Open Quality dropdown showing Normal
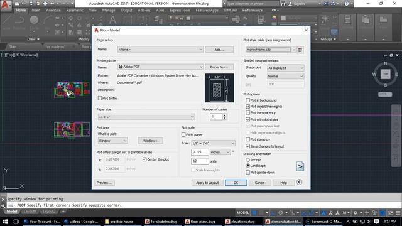The width and height of the screenshot is (402, 226). pyautogui.click(x=285, y=76)
